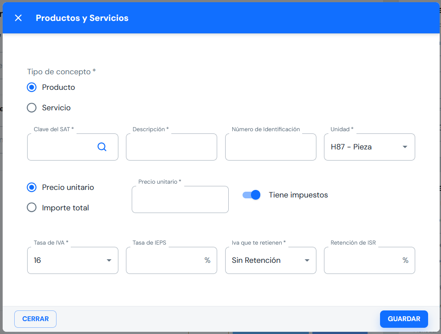
Task: Select the Precio unitario radio option
Action: tap(32, 187)
